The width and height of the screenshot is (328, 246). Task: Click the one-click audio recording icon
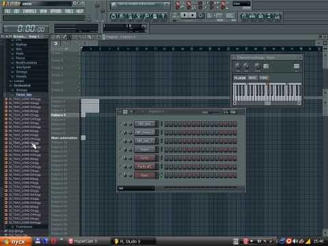pos(146,16)
